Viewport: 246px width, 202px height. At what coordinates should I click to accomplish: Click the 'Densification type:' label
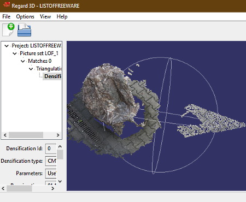(x=21, y=161)
